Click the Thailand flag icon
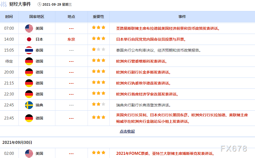Screen dimensions: 255x158 coord(28,49)
